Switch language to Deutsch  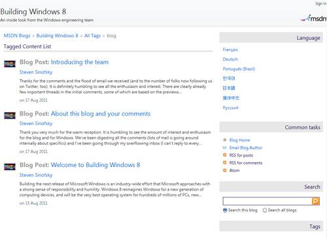click(x=230, y=59)
